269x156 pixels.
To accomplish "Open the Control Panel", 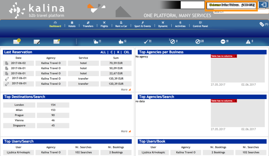I will (x=200, y=25).
